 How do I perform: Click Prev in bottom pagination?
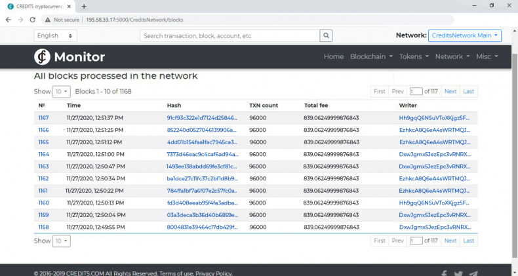click(398, 241)
